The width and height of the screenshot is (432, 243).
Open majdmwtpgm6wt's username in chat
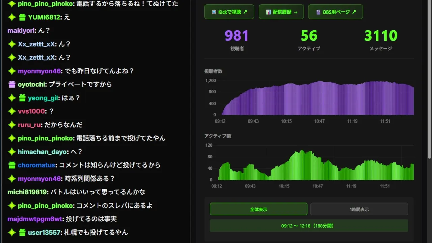click(x=35, y=219)
